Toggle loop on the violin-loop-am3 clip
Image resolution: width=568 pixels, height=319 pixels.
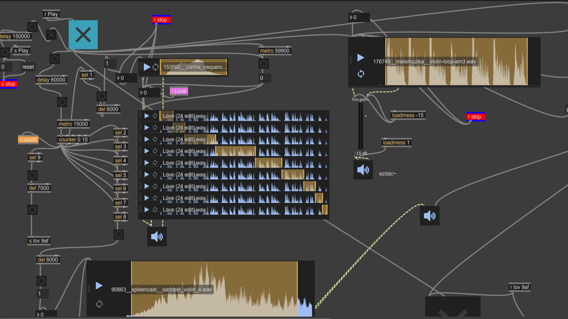point(361,74)
